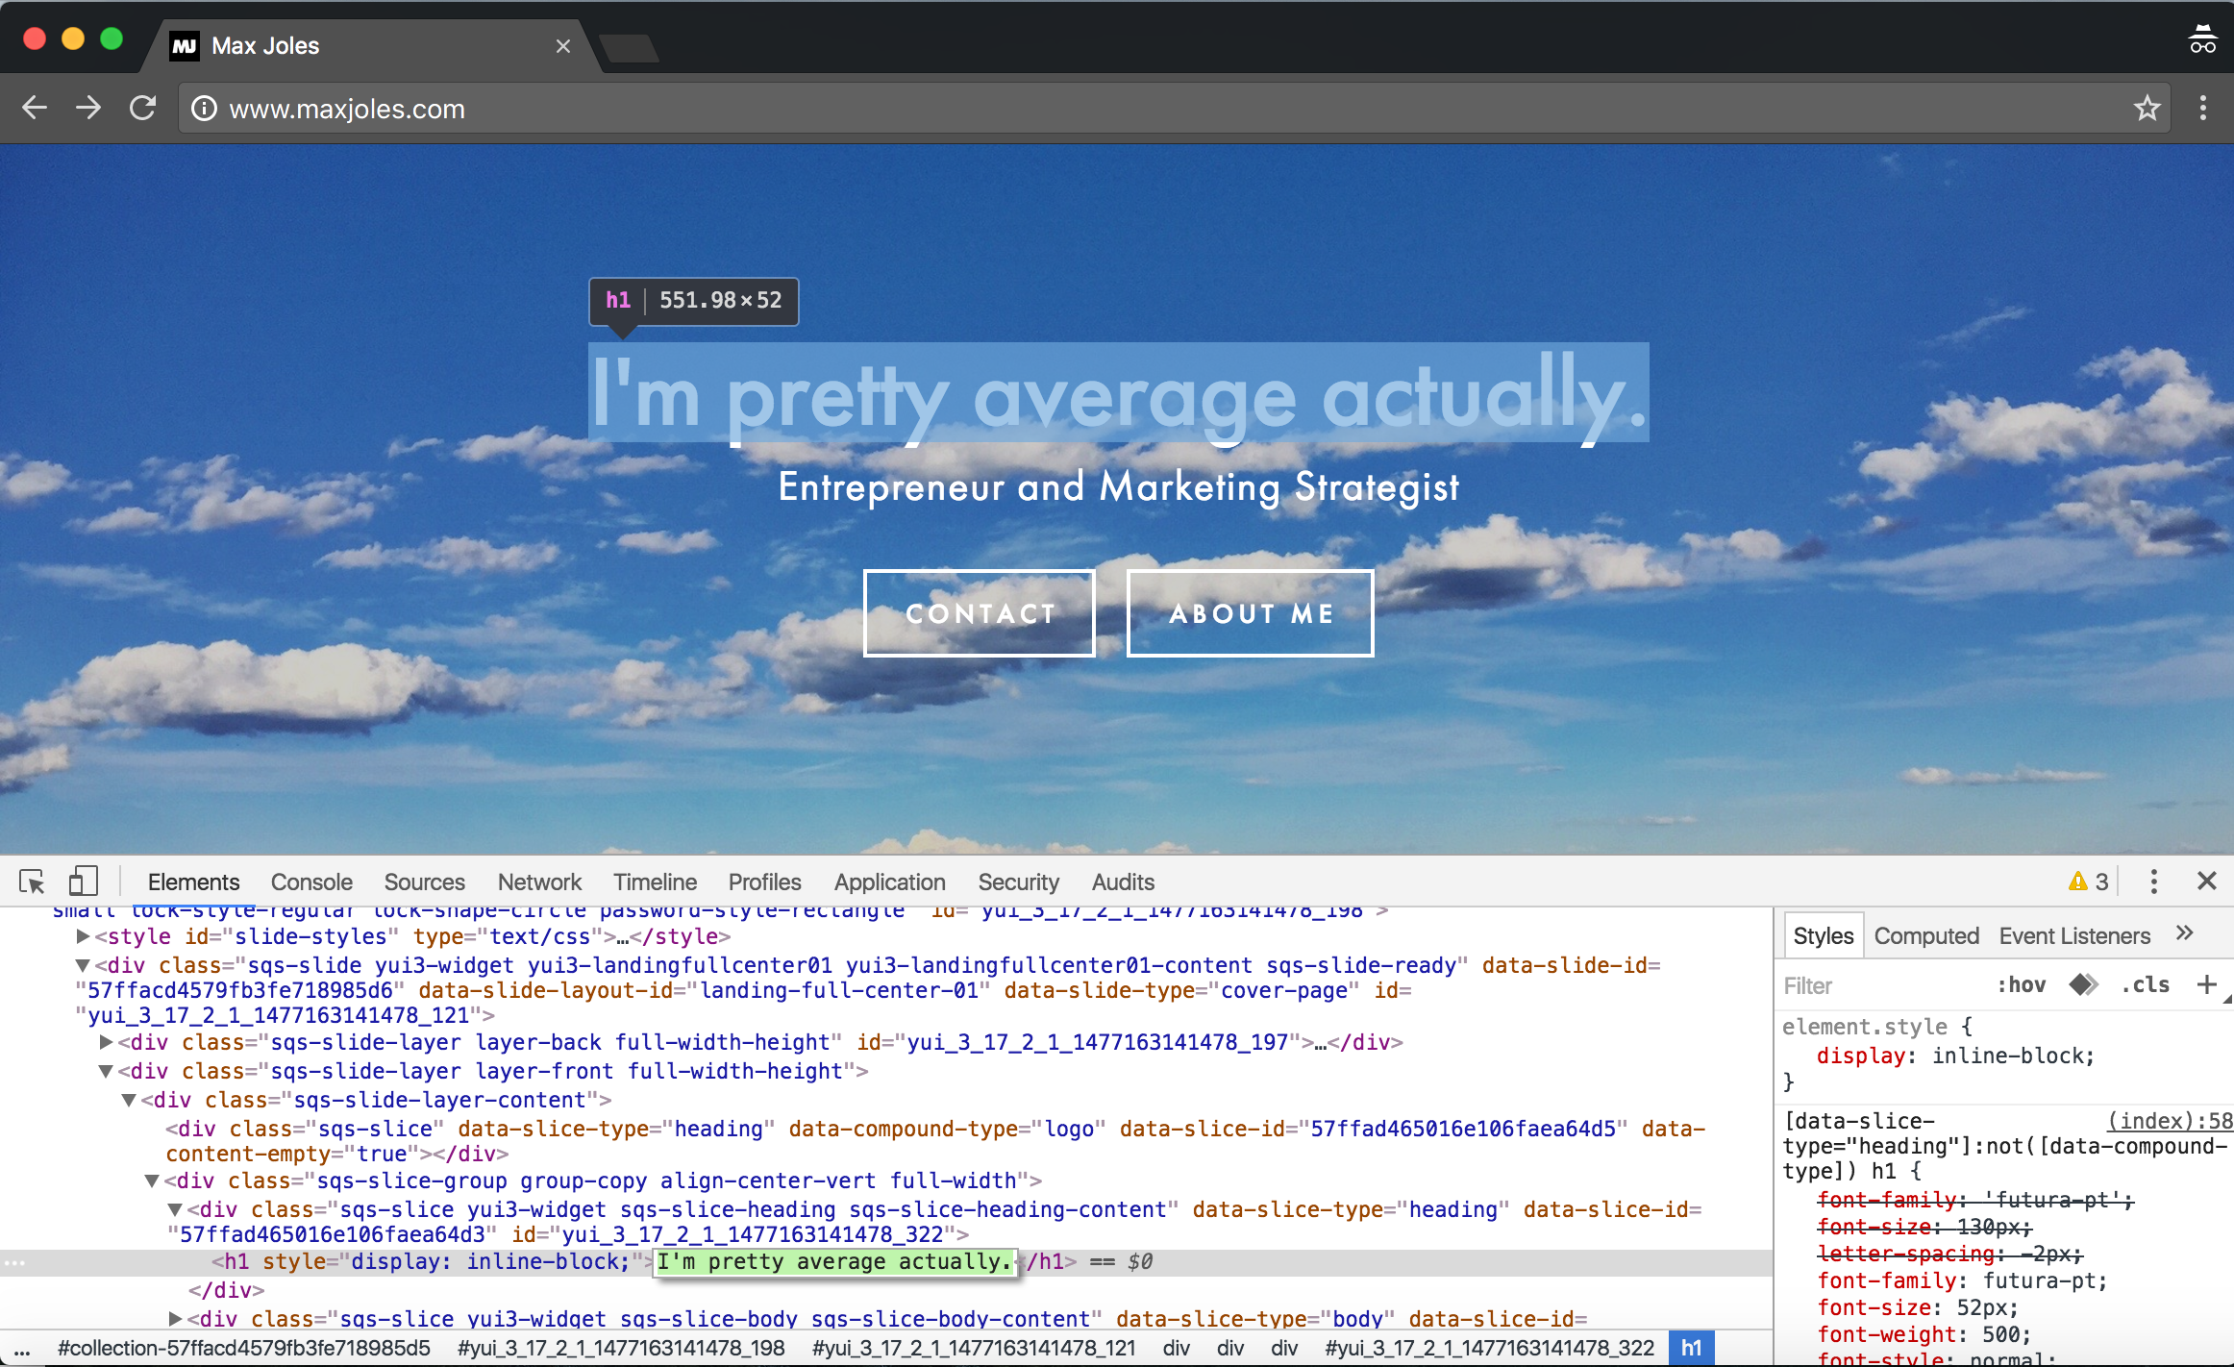Click the CONTACT button on the page
The width and height of the screenshot is (2234, 1367).
[980, 613]
